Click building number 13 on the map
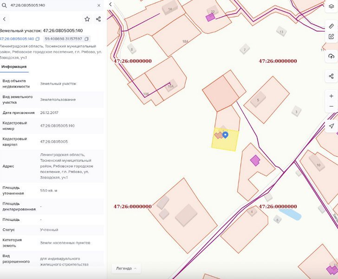The image size is (338, 279). point(281,32)
